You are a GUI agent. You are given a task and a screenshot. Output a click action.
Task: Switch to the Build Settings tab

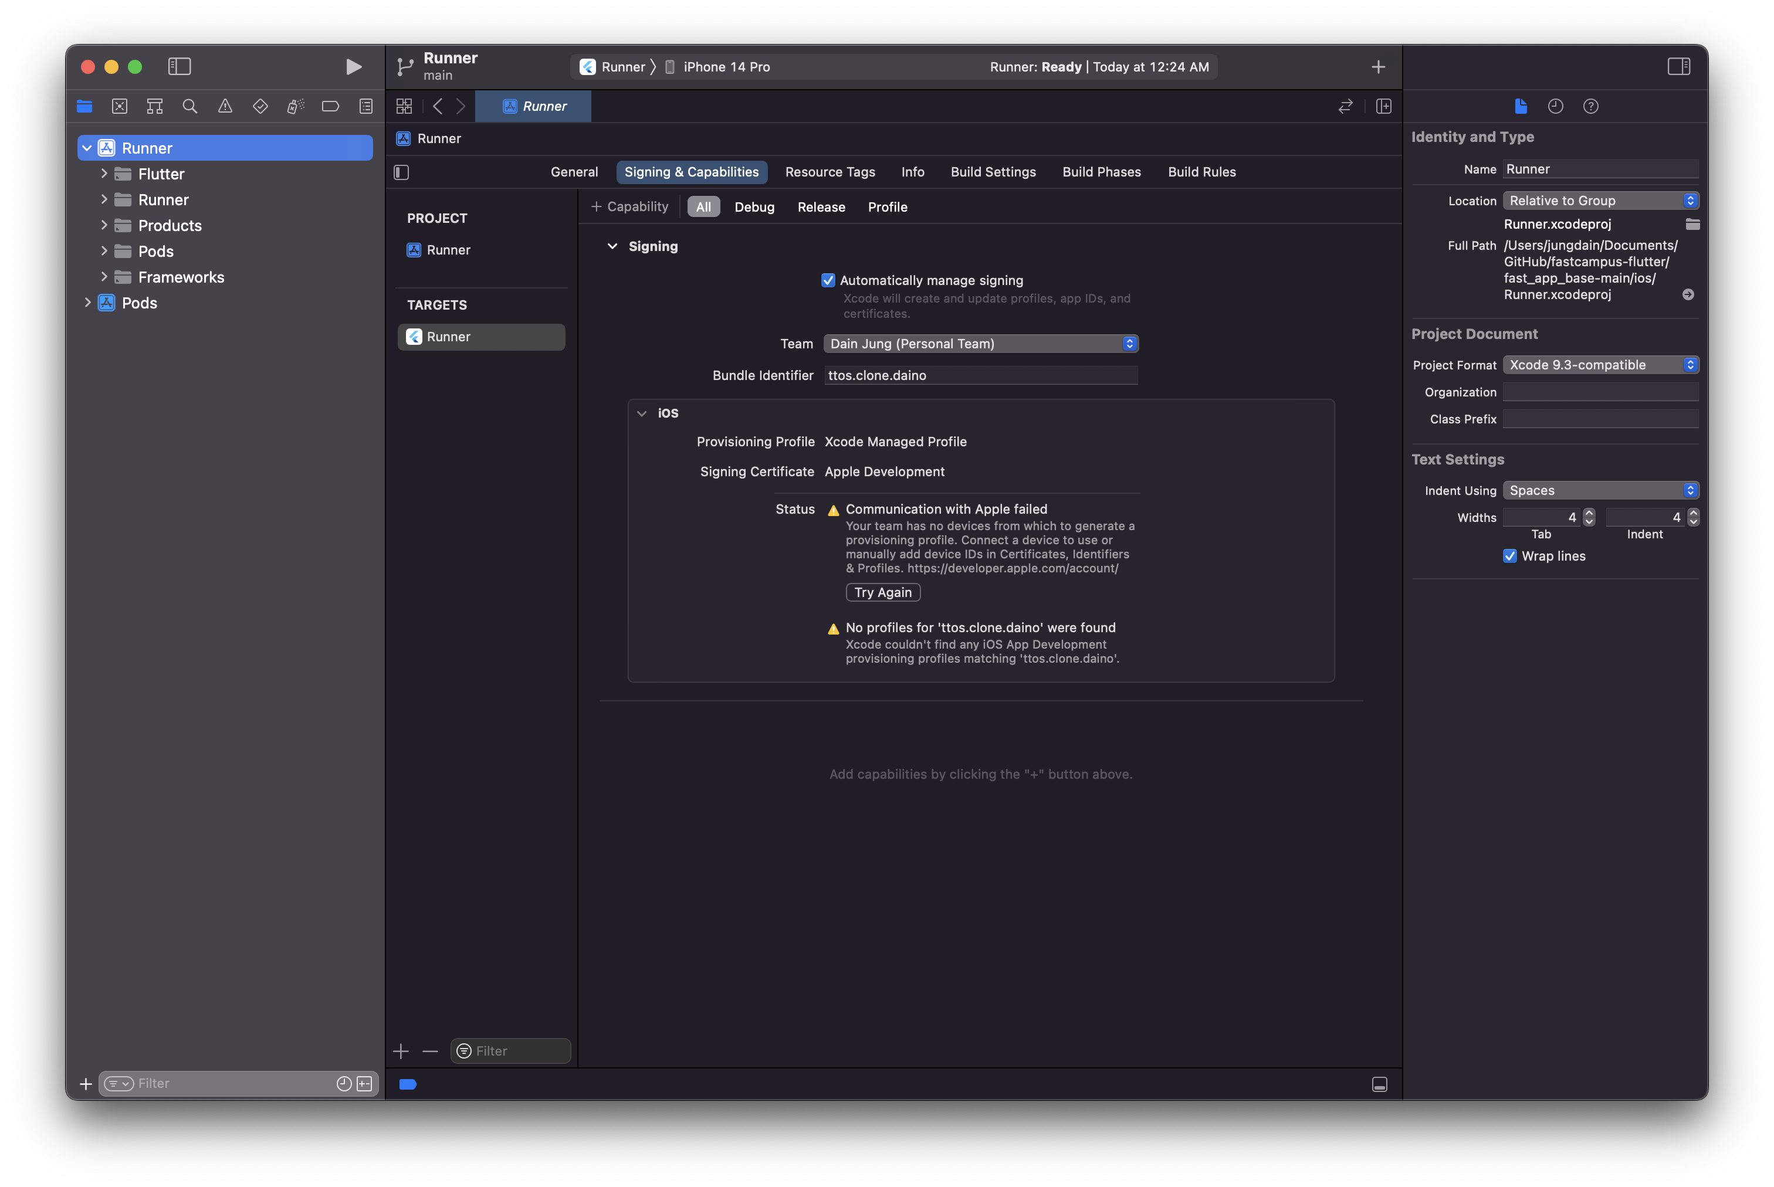(993, 172)
